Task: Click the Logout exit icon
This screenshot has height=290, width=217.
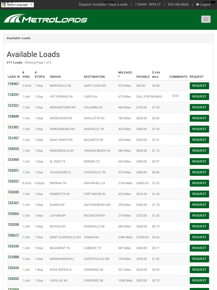Action: 197,4
